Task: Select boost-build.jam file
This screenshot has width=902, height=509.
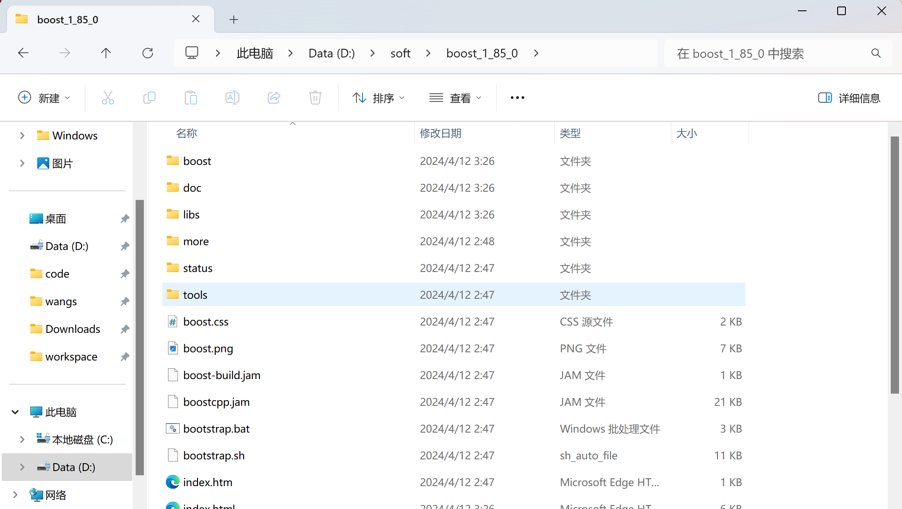Action: click(454, 375)
